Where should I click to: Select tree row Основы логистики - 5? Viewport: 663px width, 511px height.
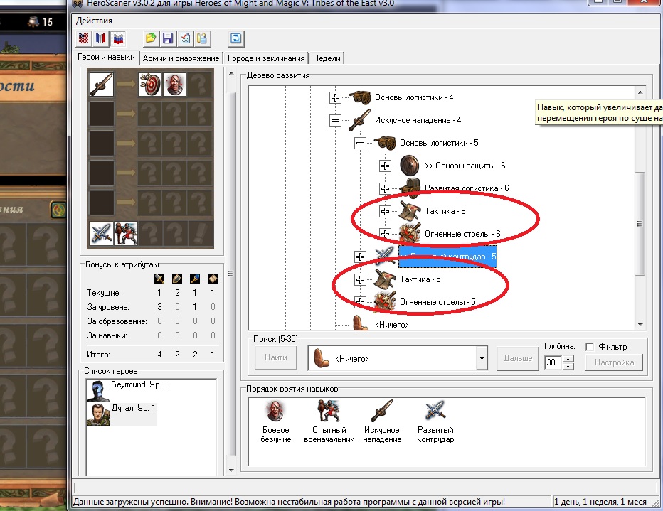tap(439, 143)
